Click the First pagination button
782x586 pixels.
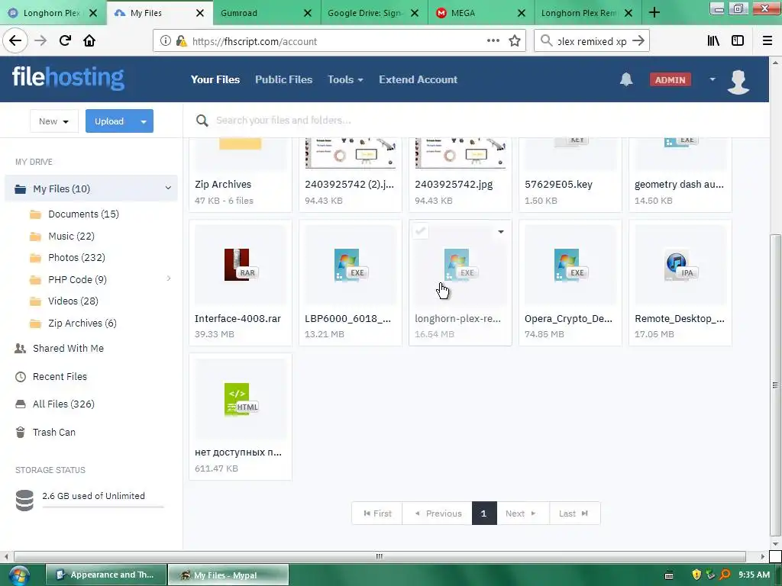tap(377, 514)
